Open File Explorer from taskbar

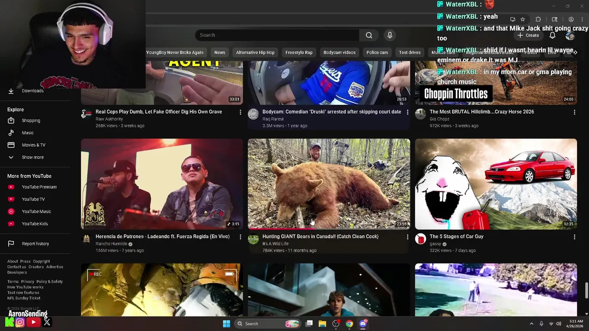click(x=323, y=324)
